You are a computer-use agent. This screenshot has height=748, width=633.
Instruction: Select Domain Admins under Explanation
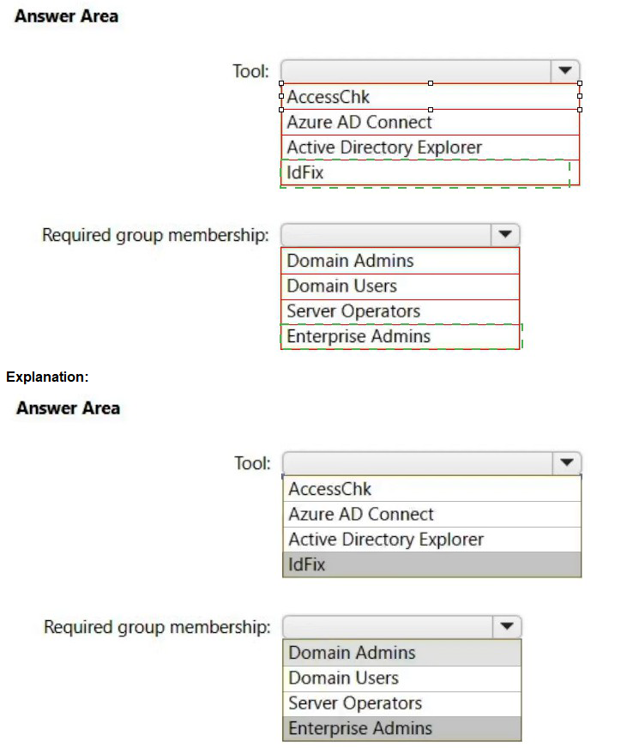401,653
